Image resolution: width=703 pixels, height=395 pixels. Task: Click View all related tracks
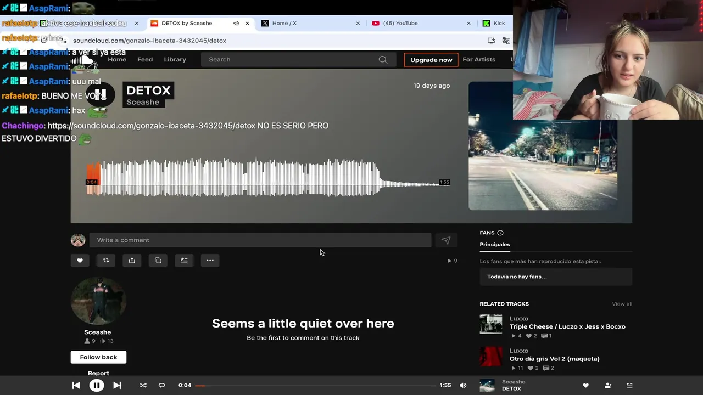click(622, 304)
